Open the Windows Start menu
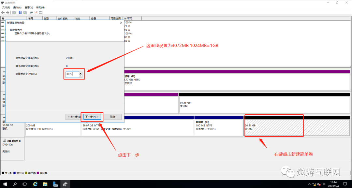The width and height of the screenshot is (352, 188). click(x=5, y=184)
